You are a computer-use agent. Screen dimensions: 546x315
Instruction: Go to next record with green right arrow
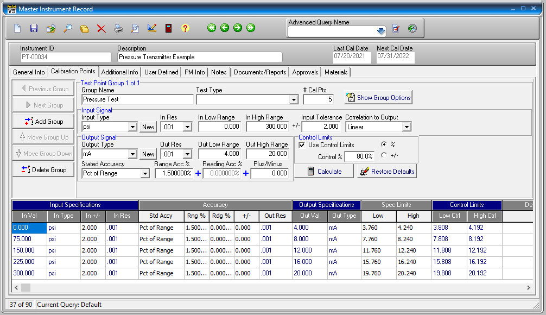click(x=238, y=28)
